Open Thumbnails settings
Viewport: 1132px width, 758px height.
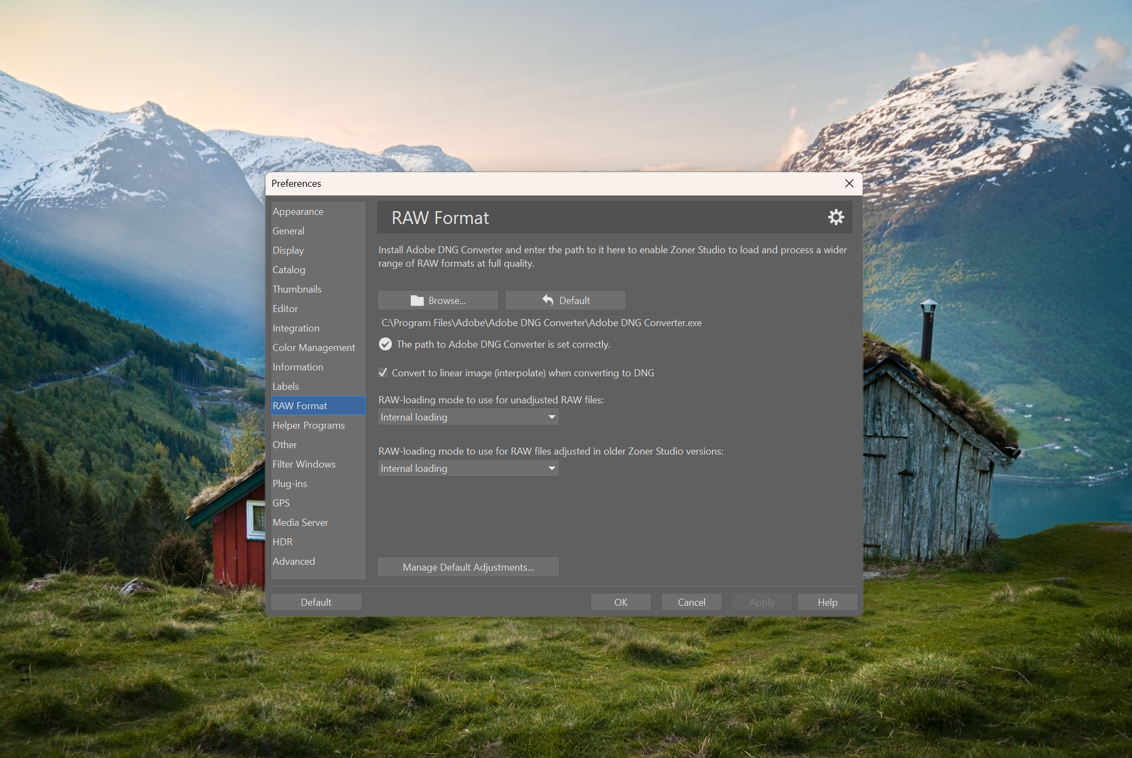(x=318, y=289)
